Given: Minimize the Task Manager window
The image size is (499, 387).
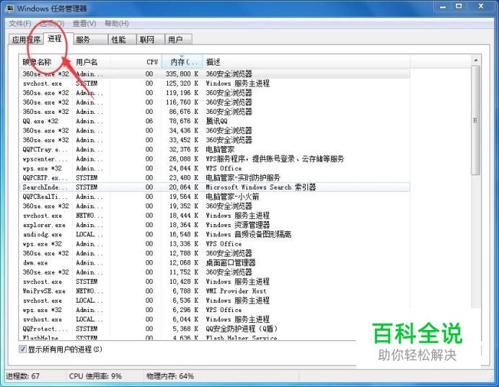Looking at the screenshot, I should 443,6.
